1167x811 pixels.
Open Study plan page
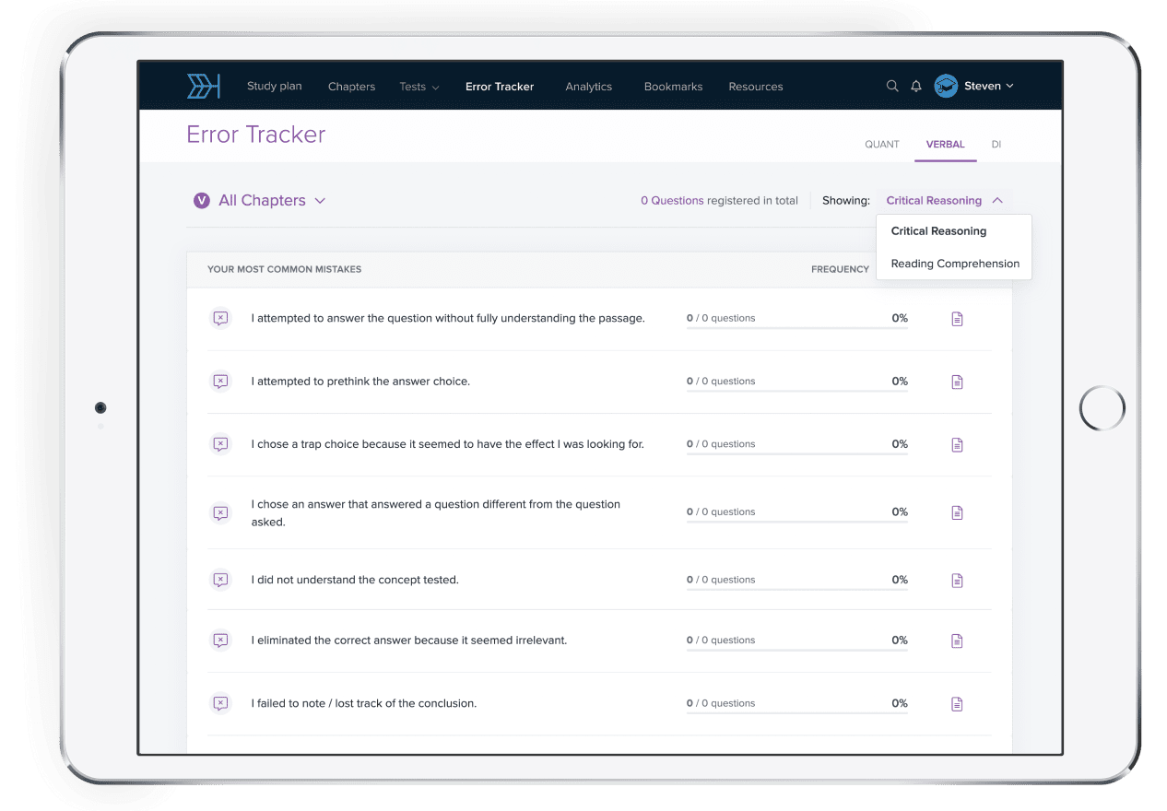274,87
